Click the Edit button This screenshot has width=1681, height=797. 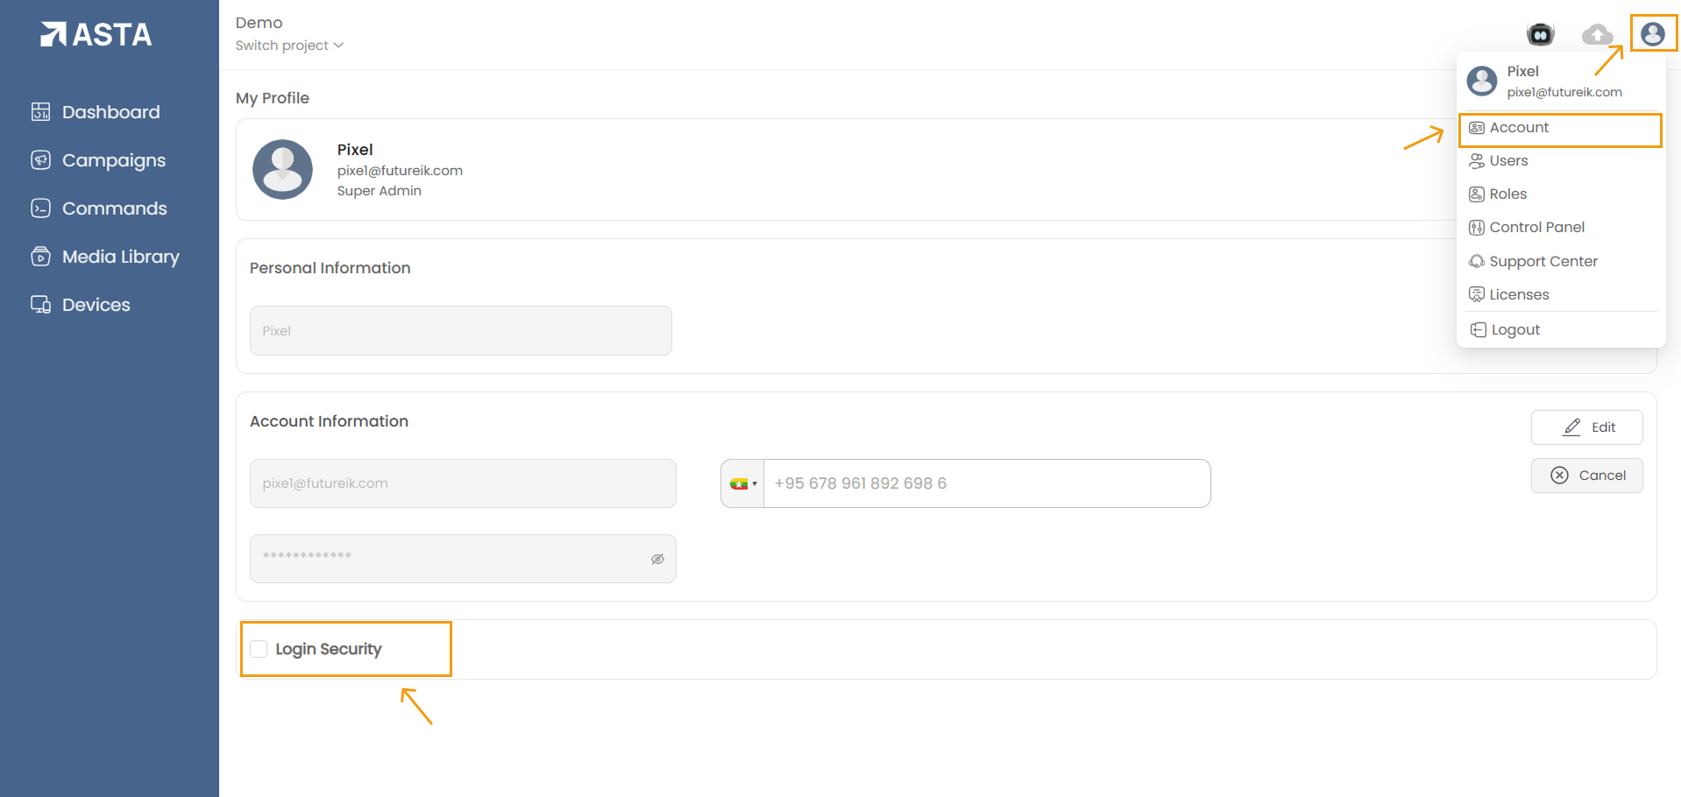[x=1586, y=427]
